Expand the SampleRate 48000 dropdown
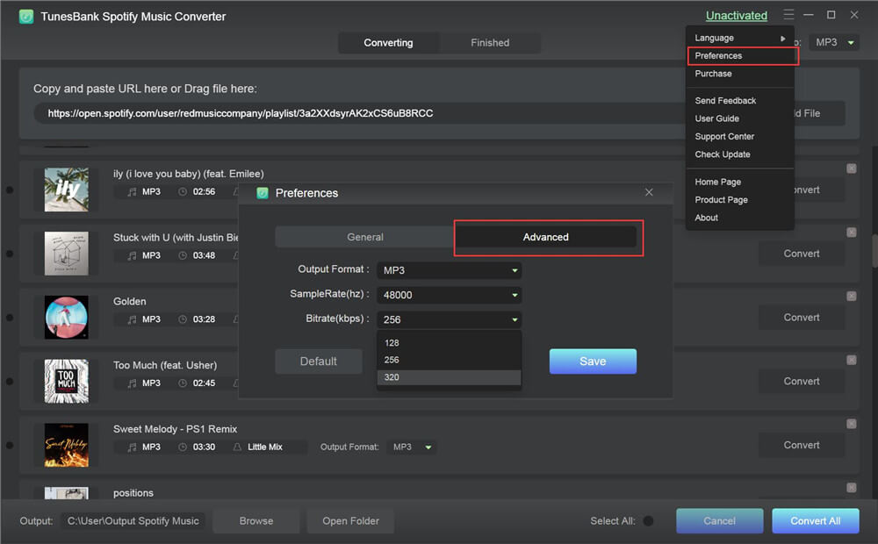Viewport: 878px width, 544px height. tap(449, 295)
